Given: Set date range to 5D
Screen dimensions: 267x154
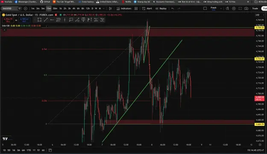Looking at the screenshot, I should point(9,150).
